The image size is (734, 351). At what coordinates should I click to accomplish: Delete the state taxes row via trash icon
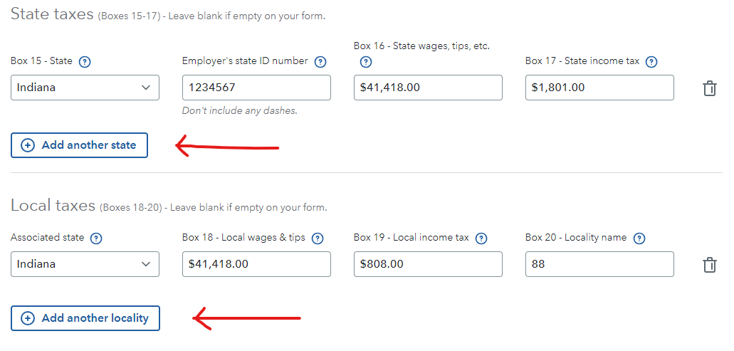(x=710, y=88)
